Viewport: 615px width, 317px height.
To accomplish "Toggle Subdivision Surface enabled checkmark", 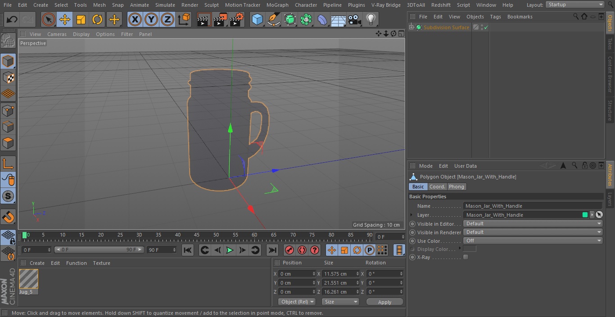I will pyautogui.click(x=486, y=27).
